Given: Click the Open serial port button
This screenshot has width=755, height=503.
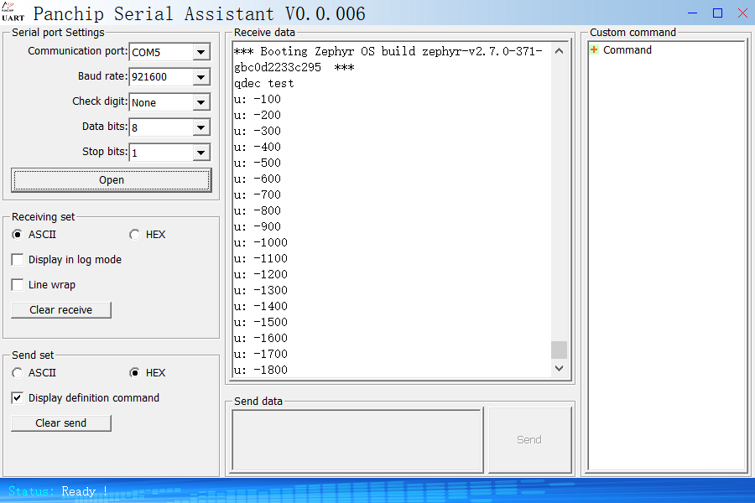Looking at the screenshot, I should (x=112, y=180).
